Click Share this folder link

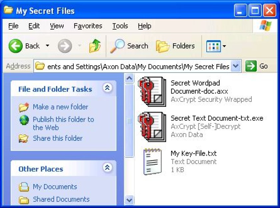(58, 138)
